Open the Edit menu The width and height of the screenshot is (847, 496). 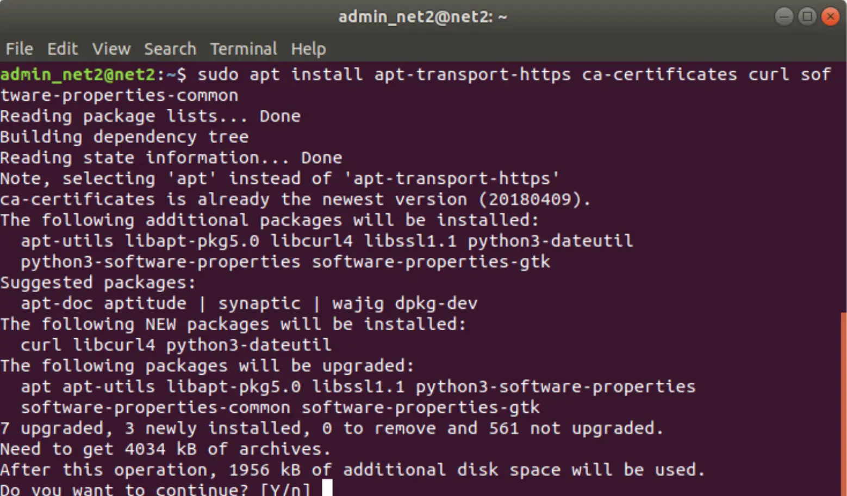[x=63, y=49]
